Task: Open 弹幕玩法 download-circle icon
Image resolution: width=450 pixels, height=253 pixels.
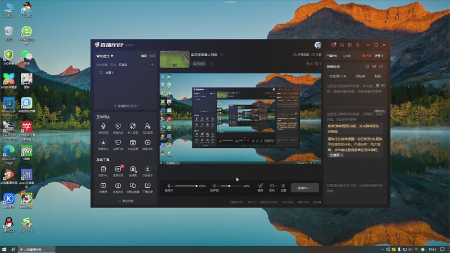Action: pyautogui.click(x=103, y=144)
